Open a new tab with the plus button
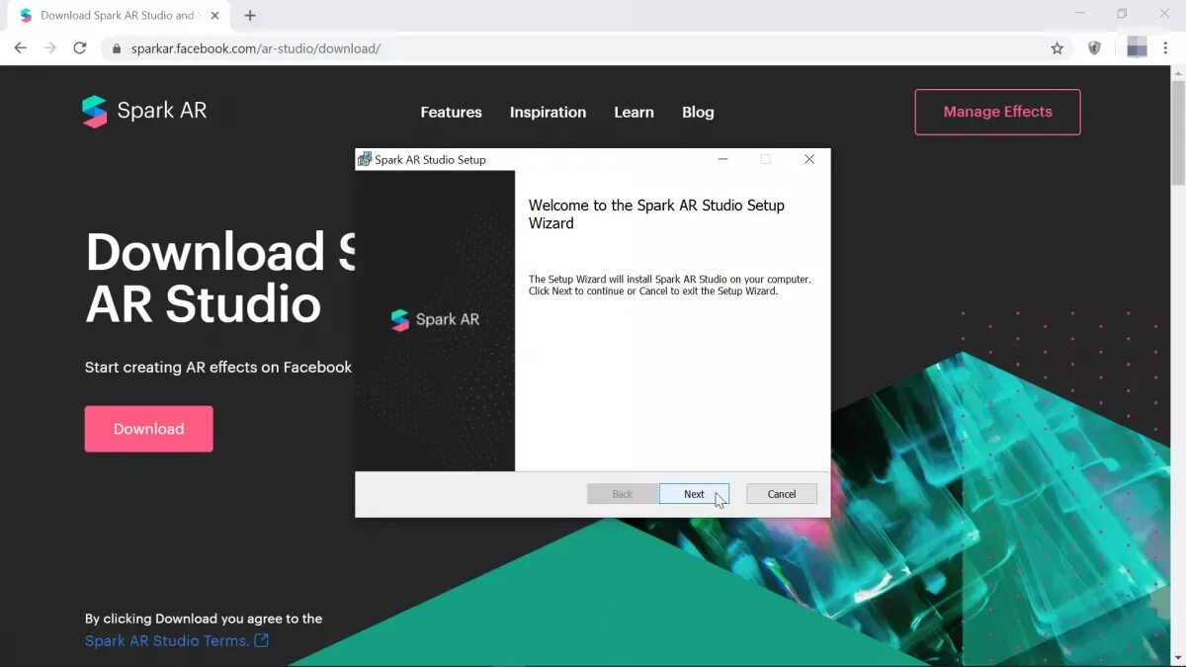This screenshot has height=667, width=1186. click(x=250, y=16)
